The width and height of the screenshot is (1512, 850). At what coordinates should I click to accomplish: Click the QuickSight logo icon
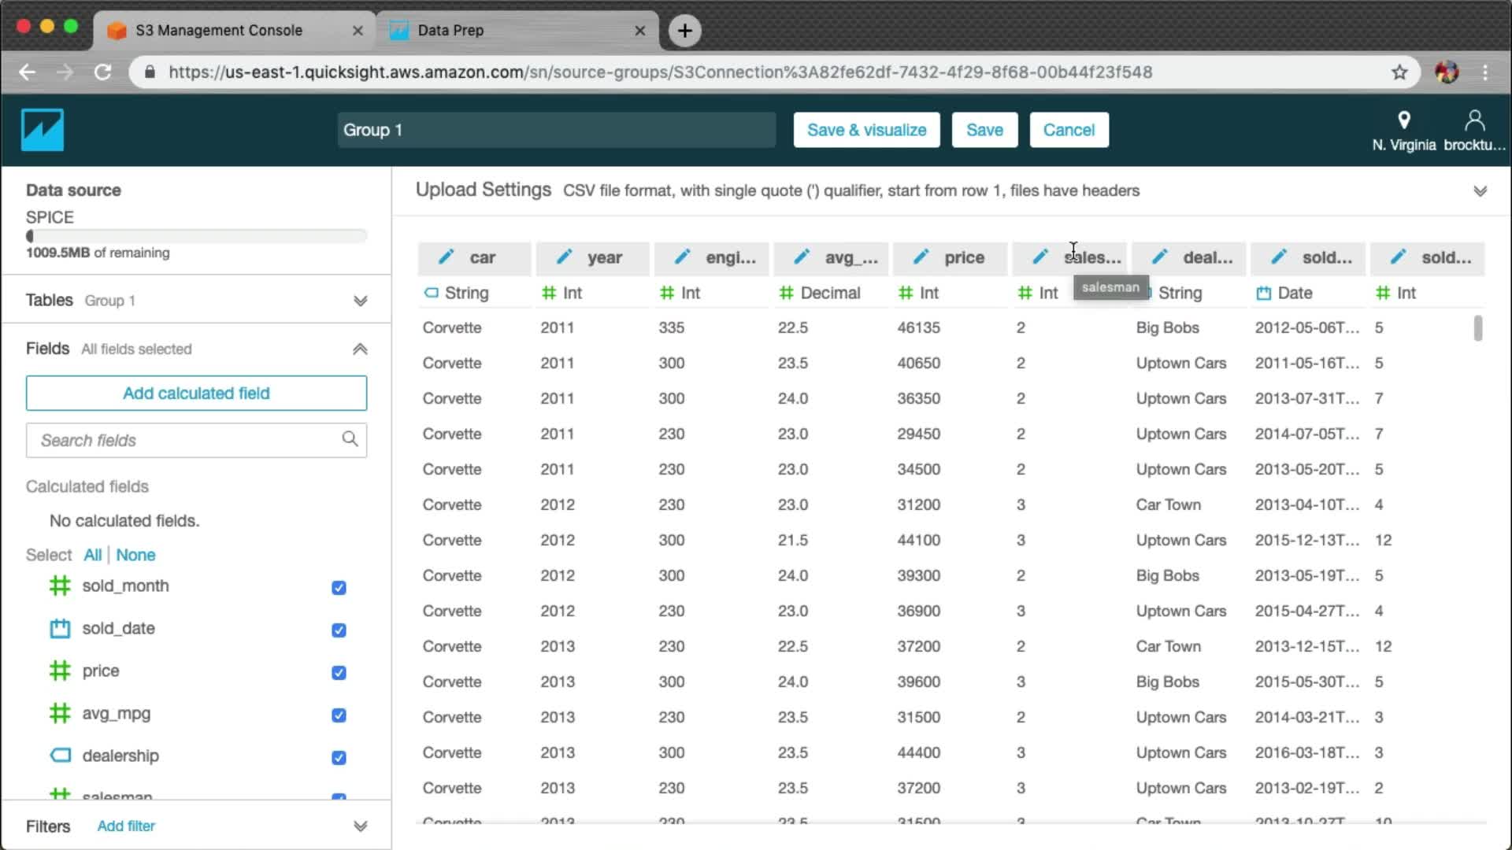click(42, 130)
